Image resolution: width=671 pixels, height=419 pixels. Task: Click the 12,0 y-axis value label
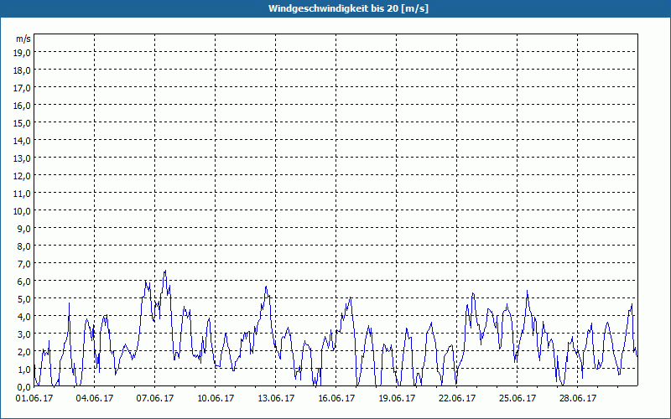point(23,175)
